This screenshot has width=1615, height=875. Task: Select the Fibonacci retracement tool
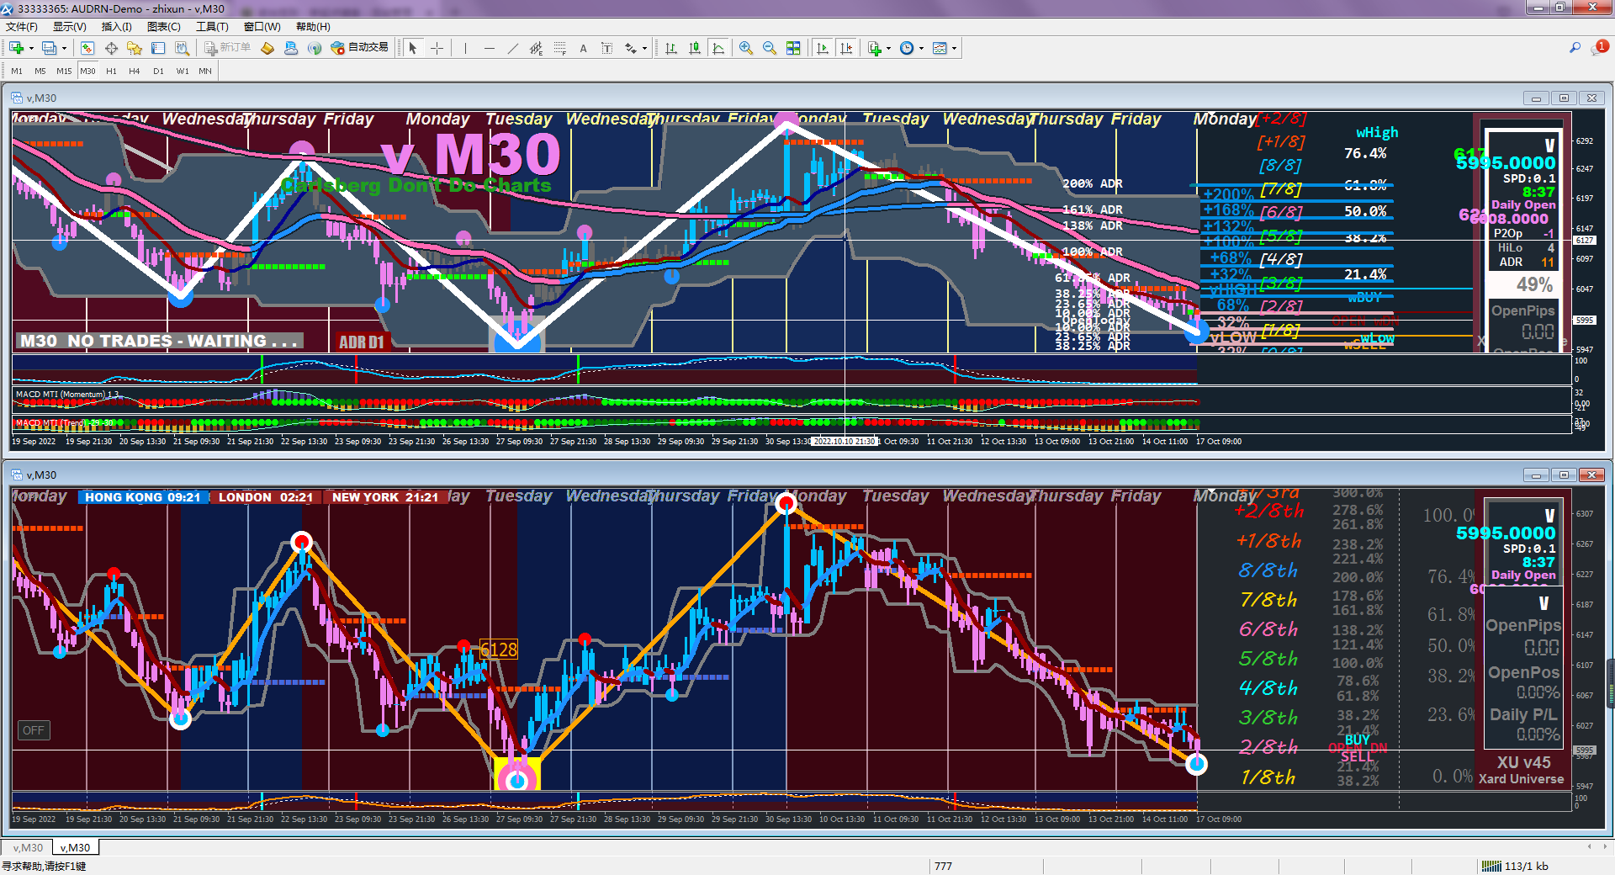pos(559,48)
